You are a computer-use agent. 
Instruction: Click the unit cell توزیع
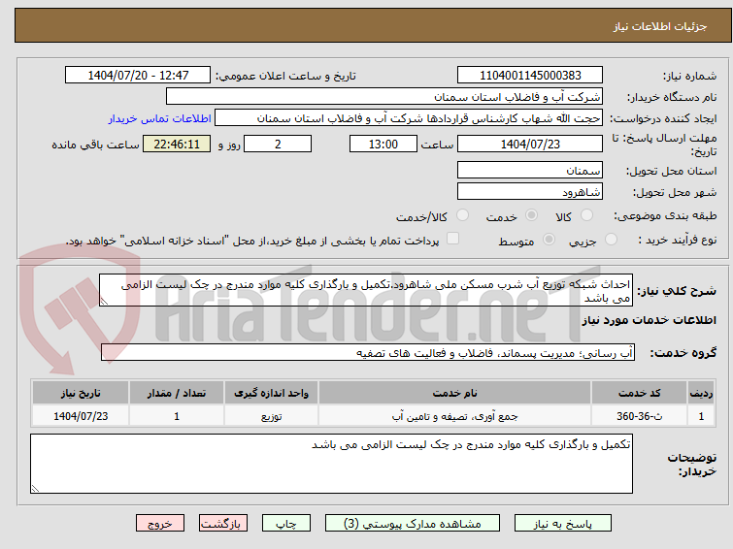[x=271, y=416]
